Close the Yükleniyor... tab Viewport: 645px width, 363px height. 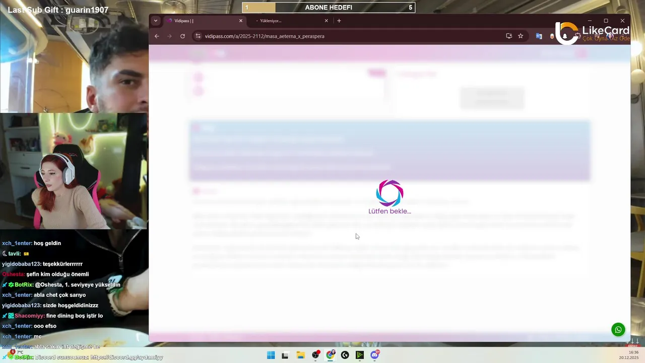click(326, 21)
